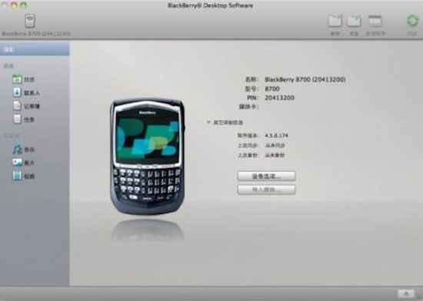This screenshot has height=301, width=423.
Task: Click the BlackBerry 8700 phone image
Action: tap(148, 157)
